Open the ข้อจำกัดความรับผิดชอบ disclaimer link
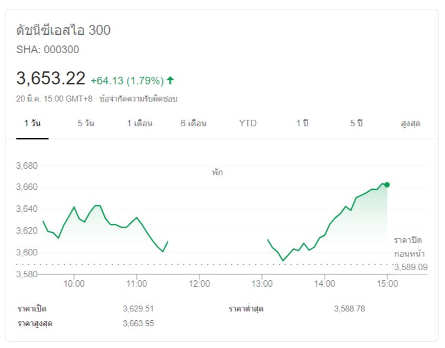The height and width of the screenshot is (348, 445). (x=139, y=99)
